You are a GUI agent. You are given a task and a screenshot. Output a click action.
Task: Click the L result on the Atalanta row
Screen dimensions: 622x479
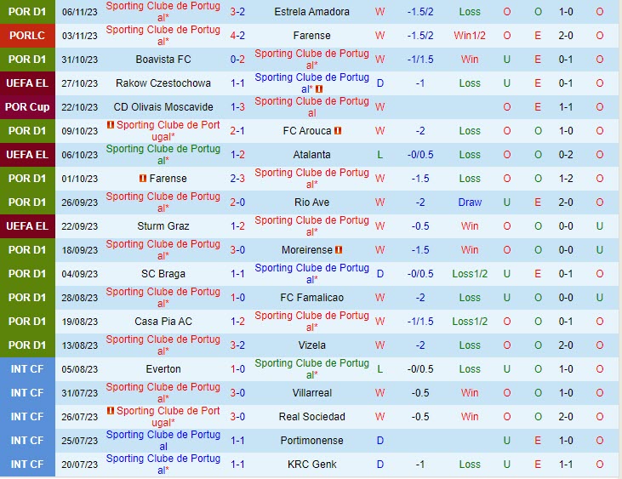380,155
